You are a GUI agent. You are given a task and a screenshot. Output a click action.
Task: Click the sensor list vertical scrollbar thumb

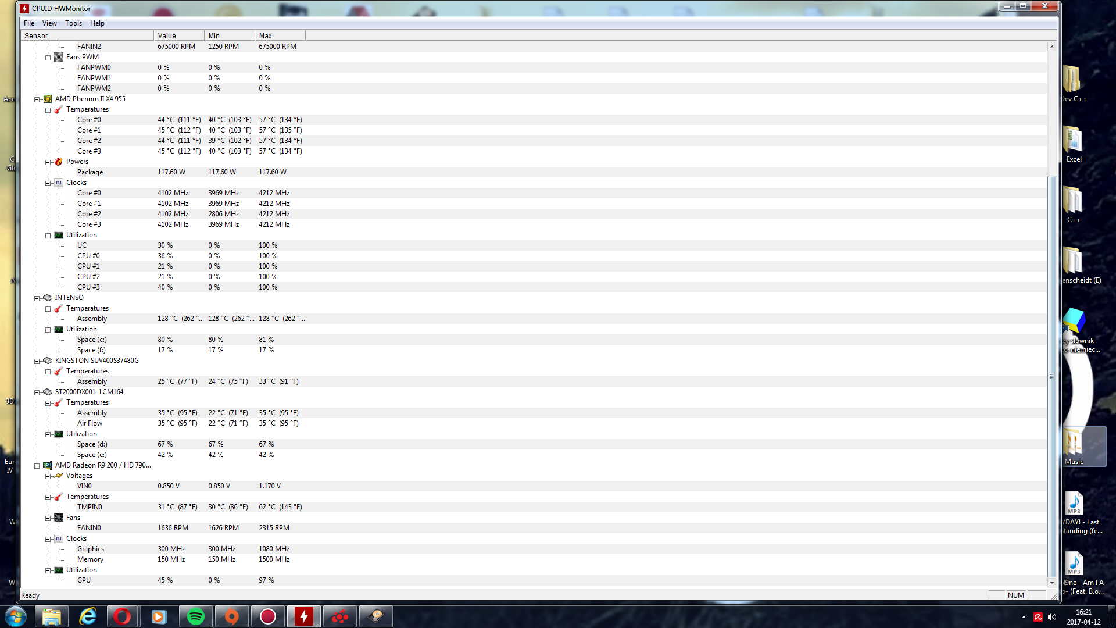pyautogui.click(x=1051, y=376)
